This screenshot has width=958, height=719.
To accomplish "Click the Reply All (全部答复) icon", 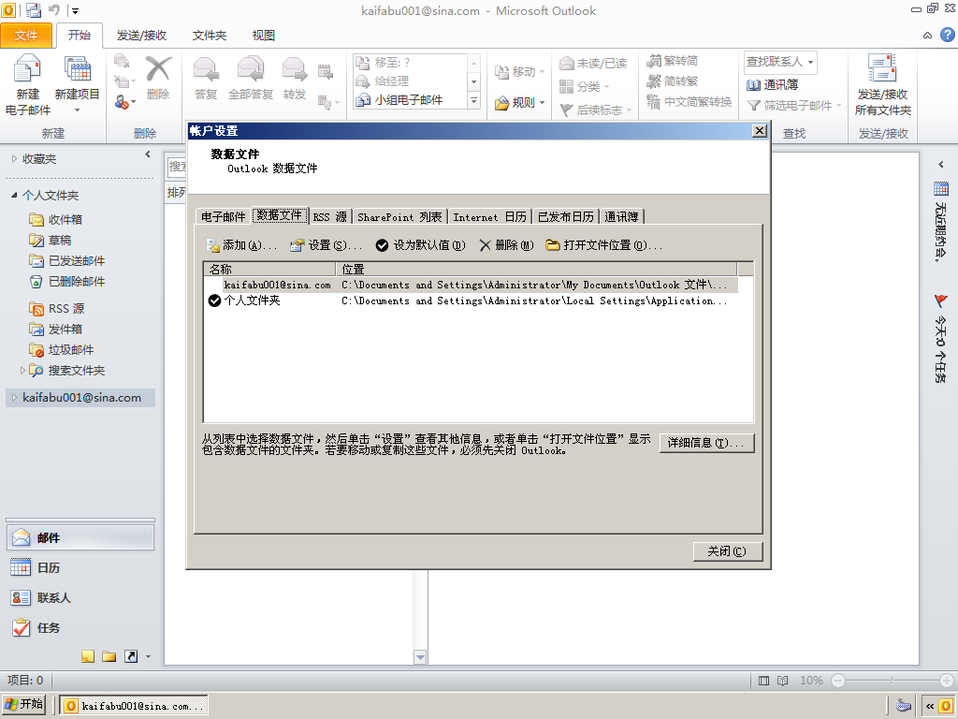I will pos(251,68).
